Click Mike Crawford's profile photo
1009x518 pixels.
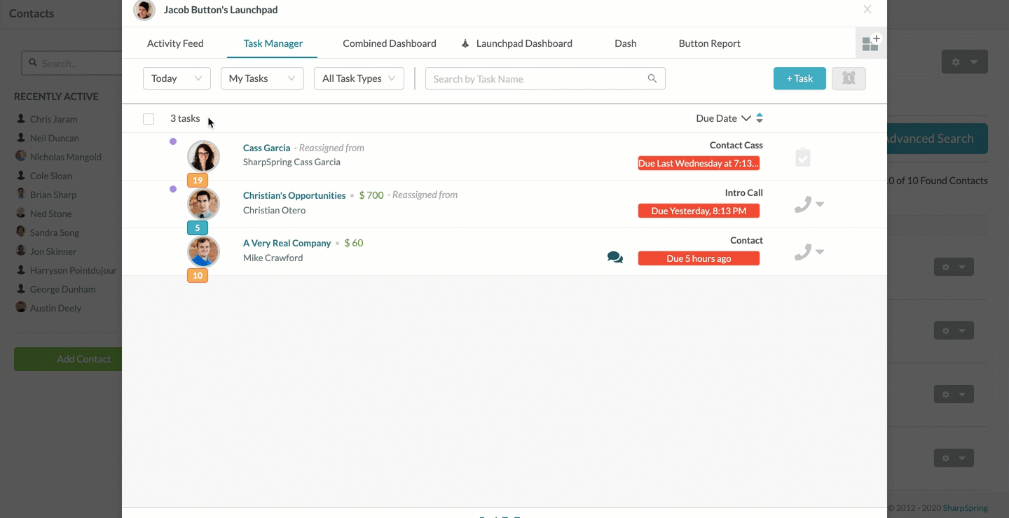203,251
